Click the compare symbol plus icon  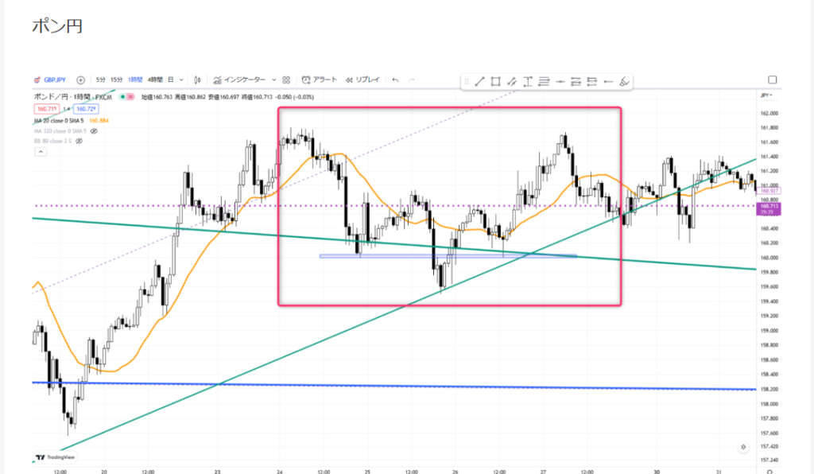(x=79, y=80)
